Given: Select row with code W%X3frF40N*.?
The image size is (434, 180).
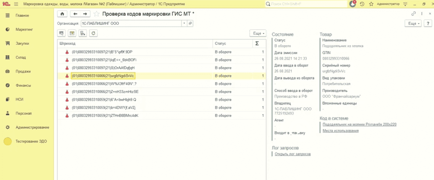Looking at the screenshot, I should pyautogui.click(x=161, y=84).
